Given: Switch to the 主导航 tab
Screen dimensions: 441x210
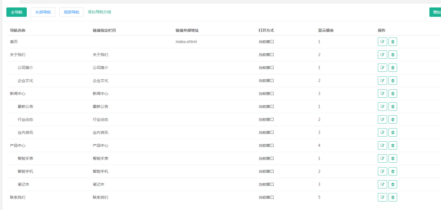Looking at the screenshot, I should pos(17,12).
